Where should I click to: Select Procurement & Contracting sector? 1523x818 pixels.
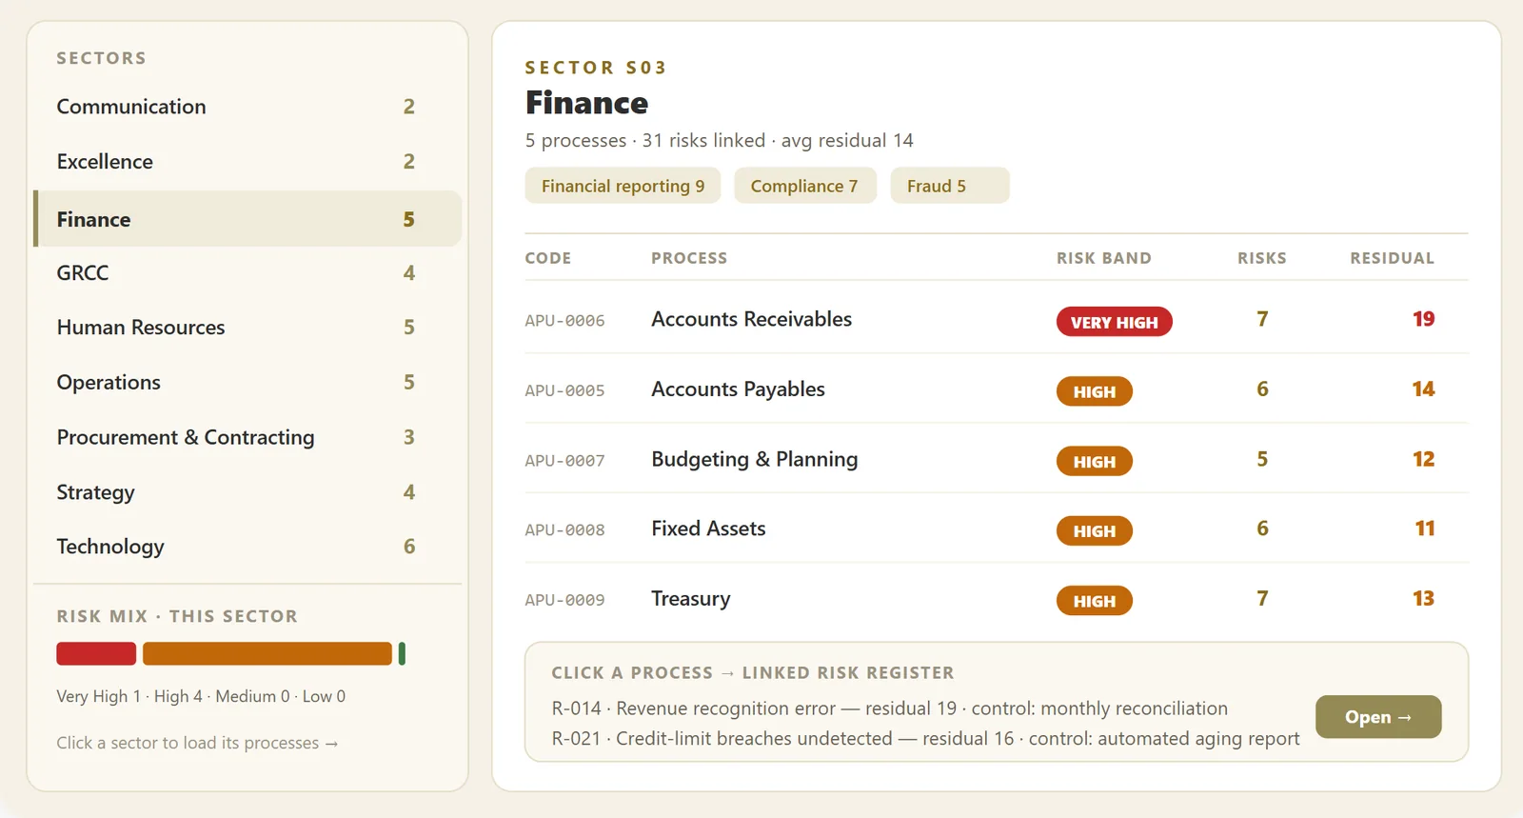tap(247, 438)
